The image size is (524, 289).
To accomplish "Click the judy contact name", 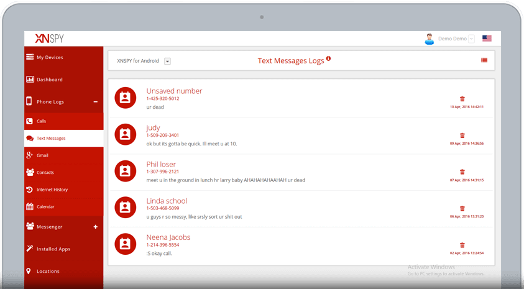I will tap(153, 127).
